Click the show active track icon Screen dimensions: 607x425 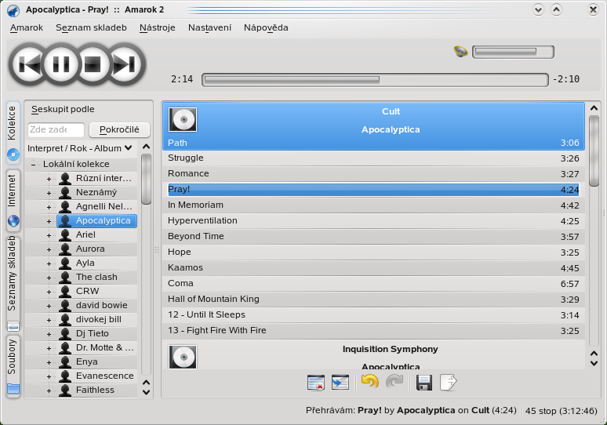(340, 383)
